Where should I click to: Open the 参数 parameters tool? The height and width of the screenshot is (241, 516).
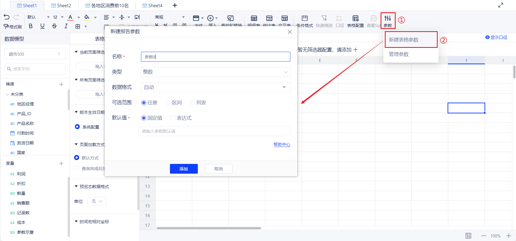coord(388,21)
